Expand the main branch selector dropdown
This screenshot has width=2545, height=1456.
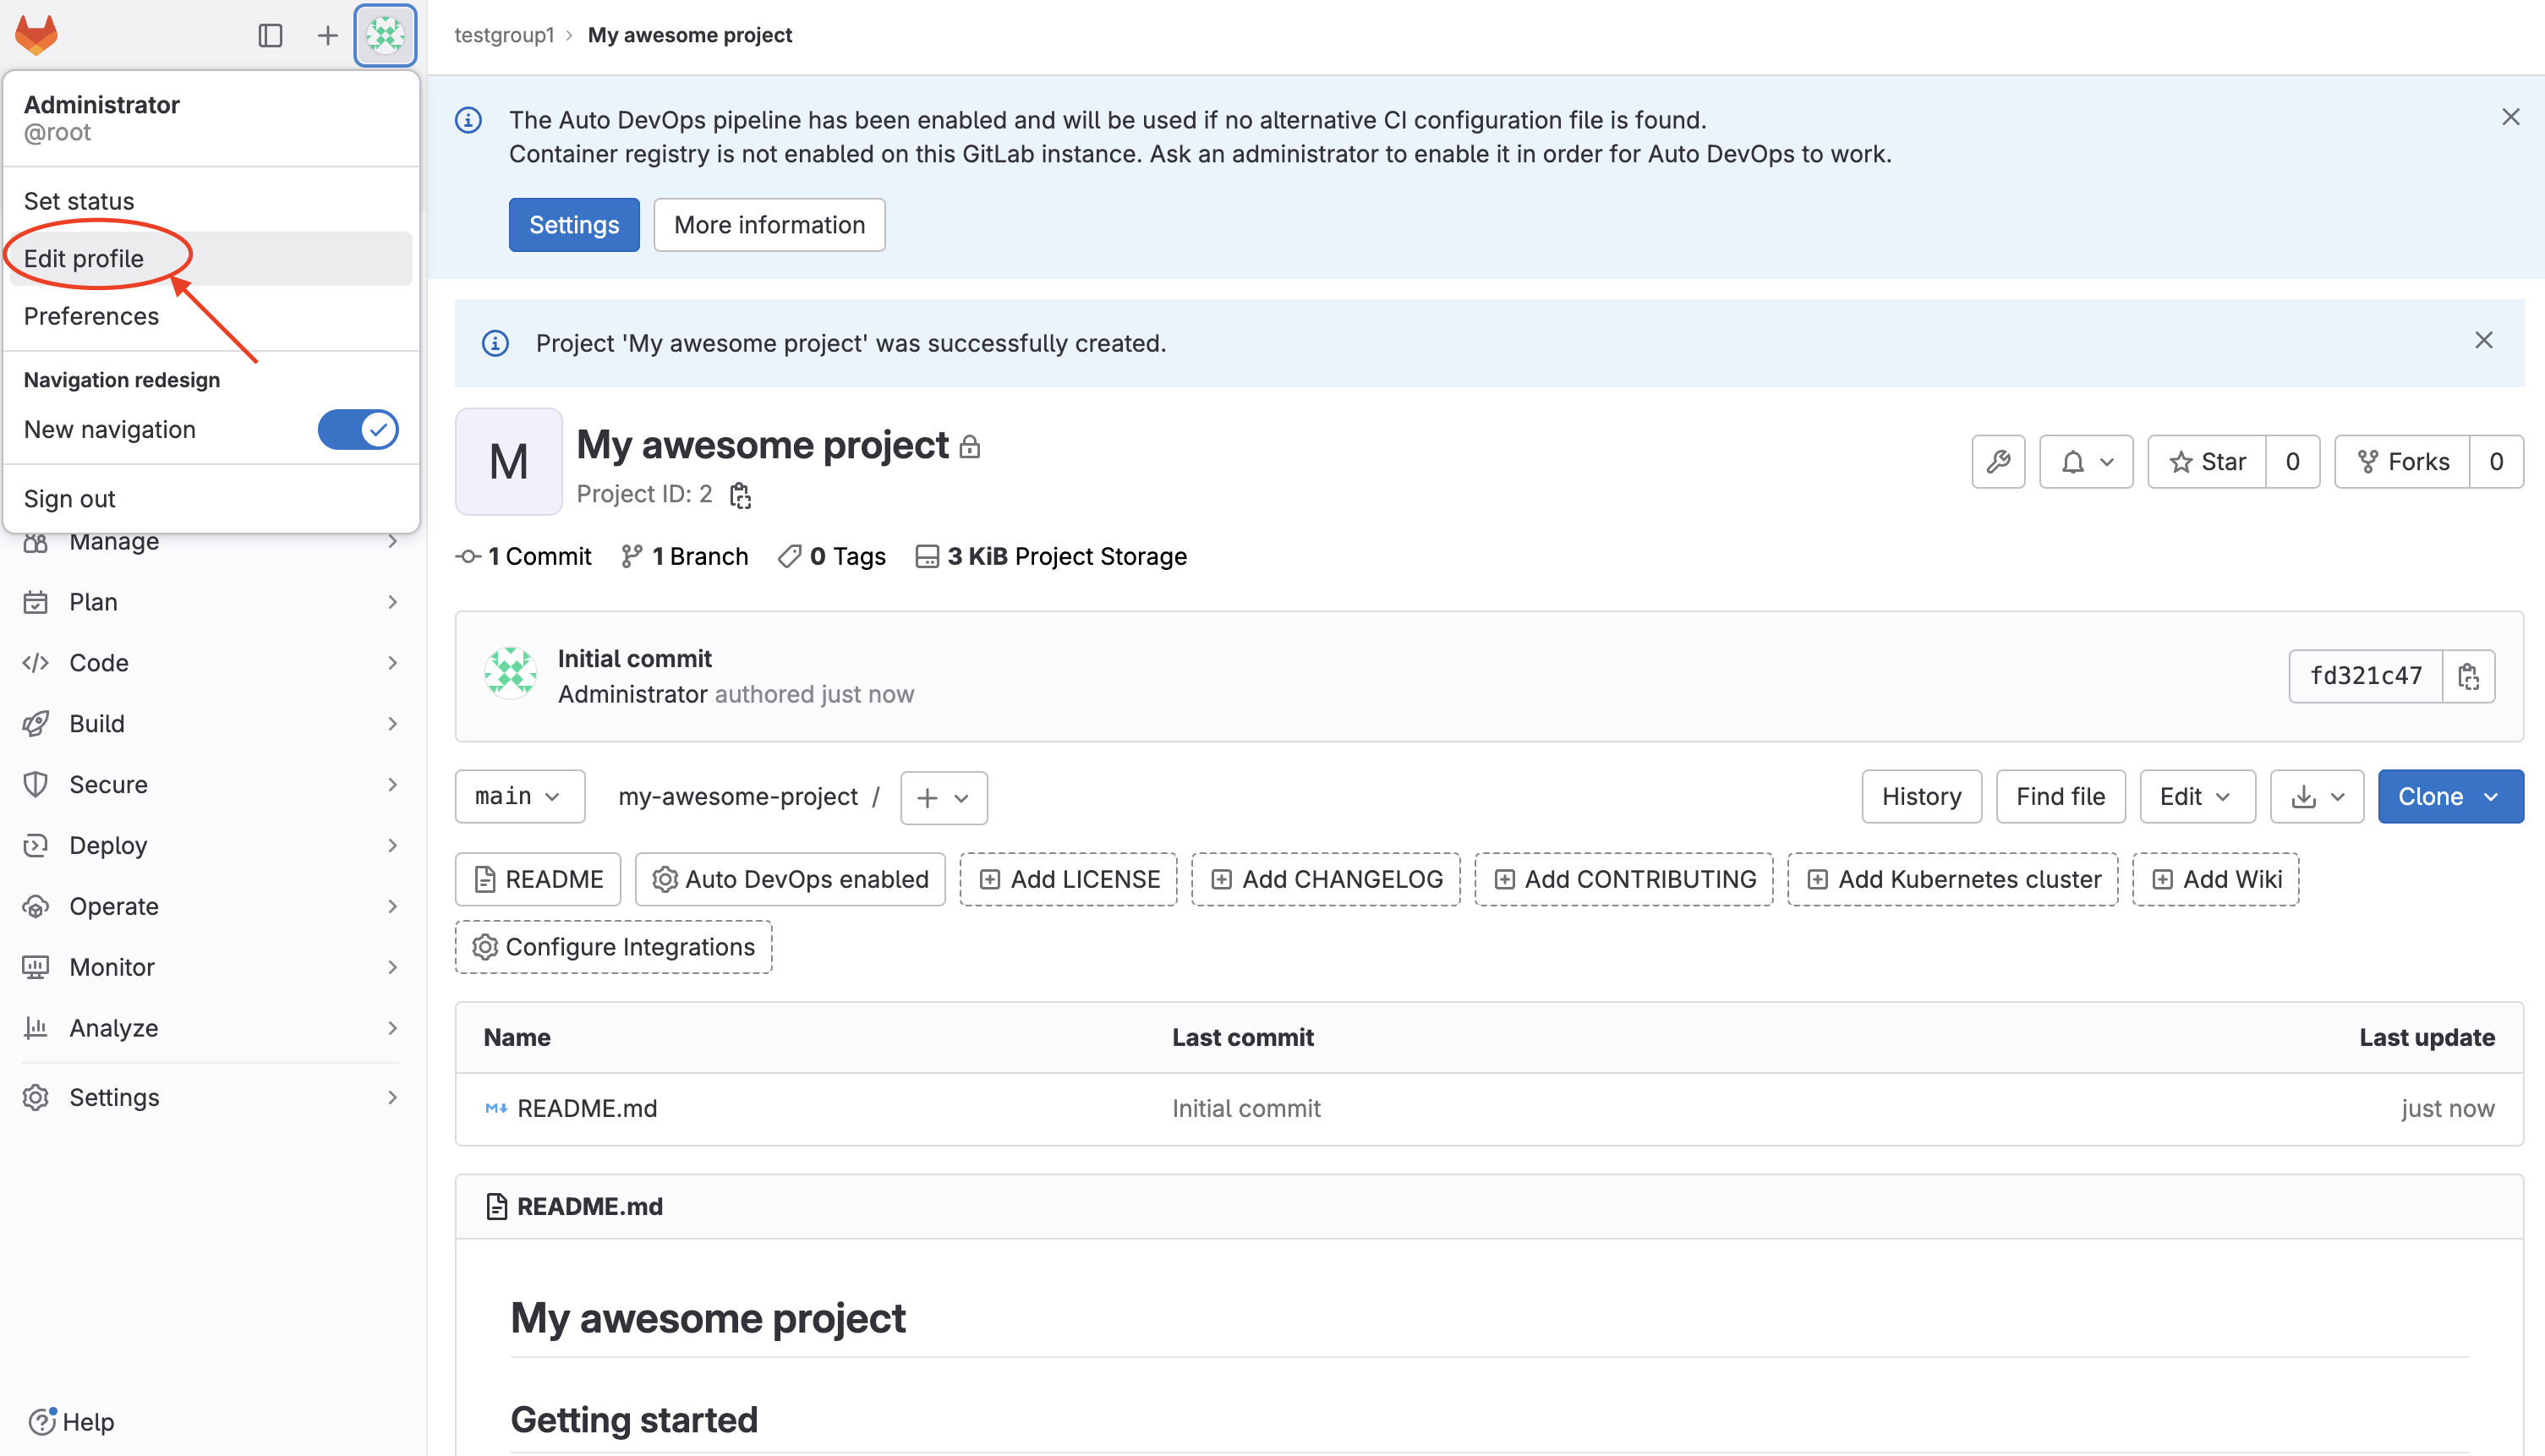(x=517, y=797)
